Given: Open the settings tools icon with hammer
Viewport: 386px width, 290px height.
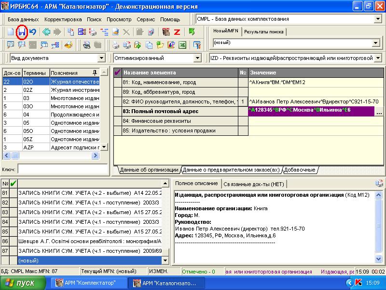Looking at the screenshot, I should click(197, 45).
